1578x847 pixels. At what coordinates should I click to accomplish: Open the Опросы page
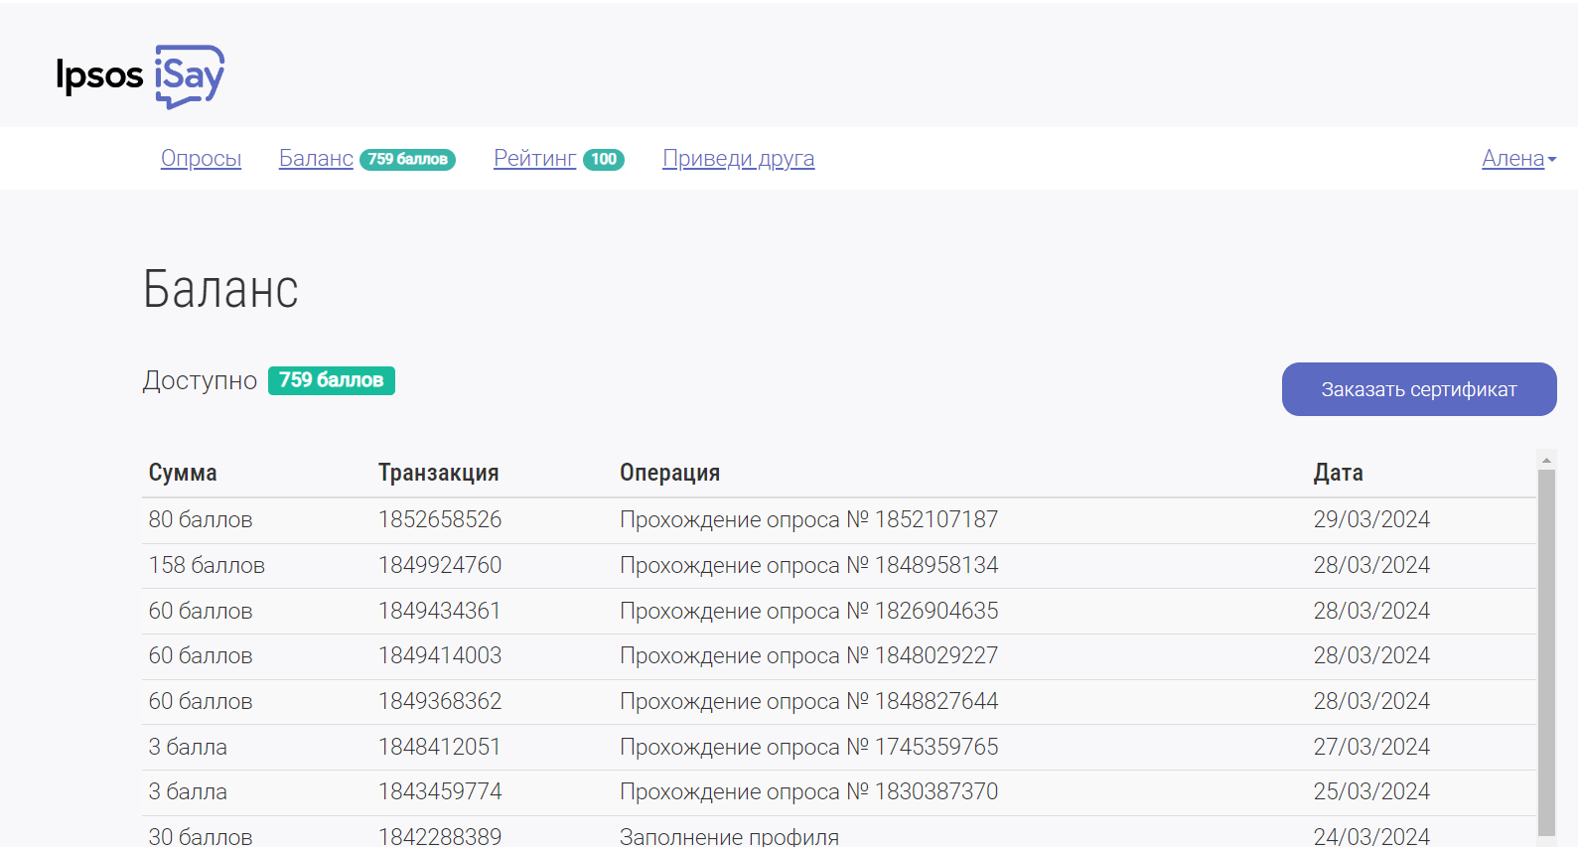click(x=201, y=159)
